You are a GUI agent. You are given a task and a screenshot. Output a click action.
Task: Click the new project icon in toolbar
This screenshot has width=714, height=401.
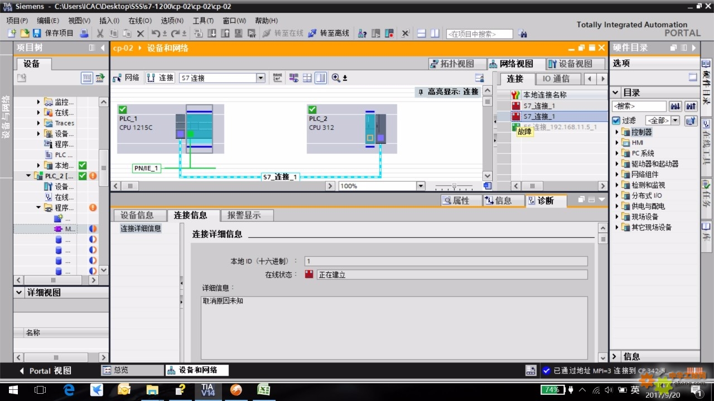tap(12, 33)
